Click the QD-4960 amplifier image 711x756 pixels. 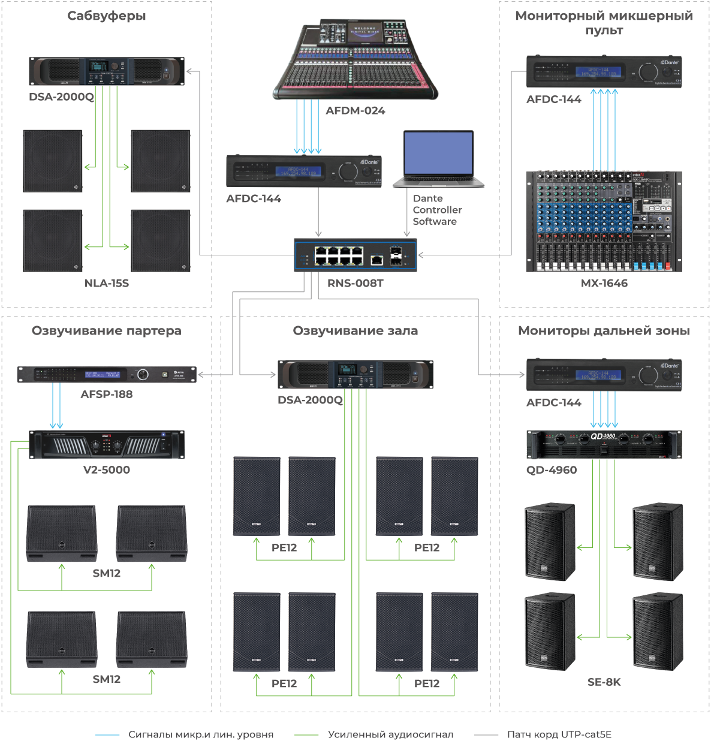coord(604,444)
